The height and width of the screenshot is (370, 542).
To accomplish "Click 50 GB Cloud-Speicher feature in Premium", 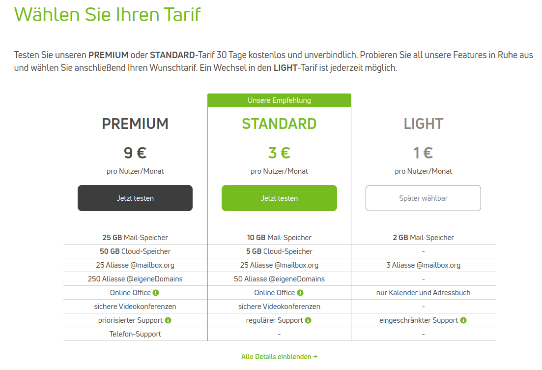I will tap(135, 251).
